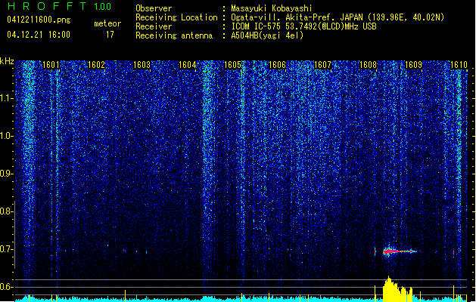Image resolution: width=476 pixels, height=302 pixels.
Task: Click the 'Receiver' field label
Action: coord(154,26)
